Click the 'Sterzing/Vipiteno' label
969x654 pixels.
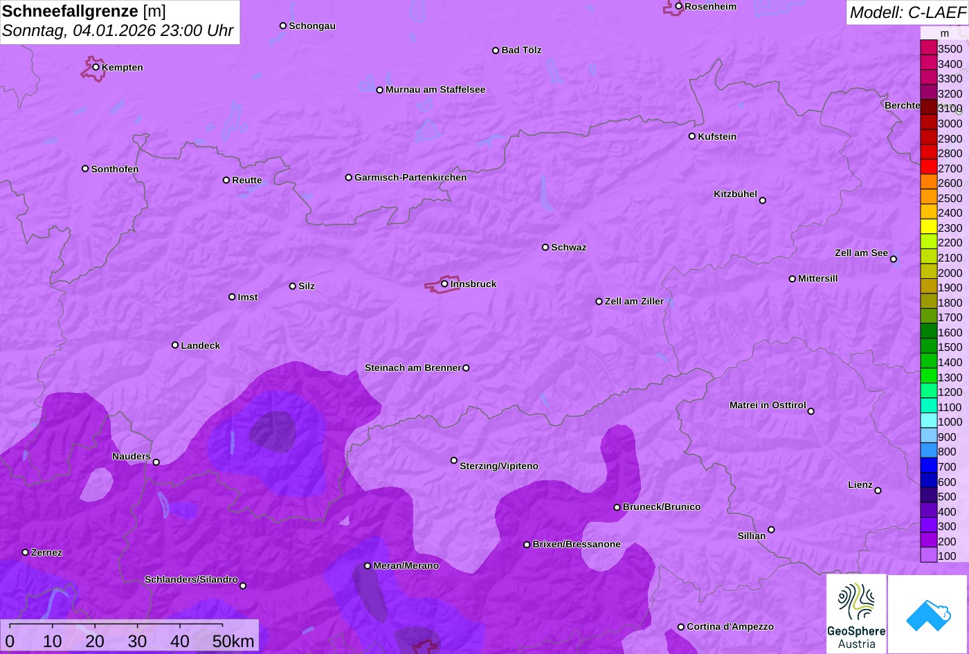point(499,466)
